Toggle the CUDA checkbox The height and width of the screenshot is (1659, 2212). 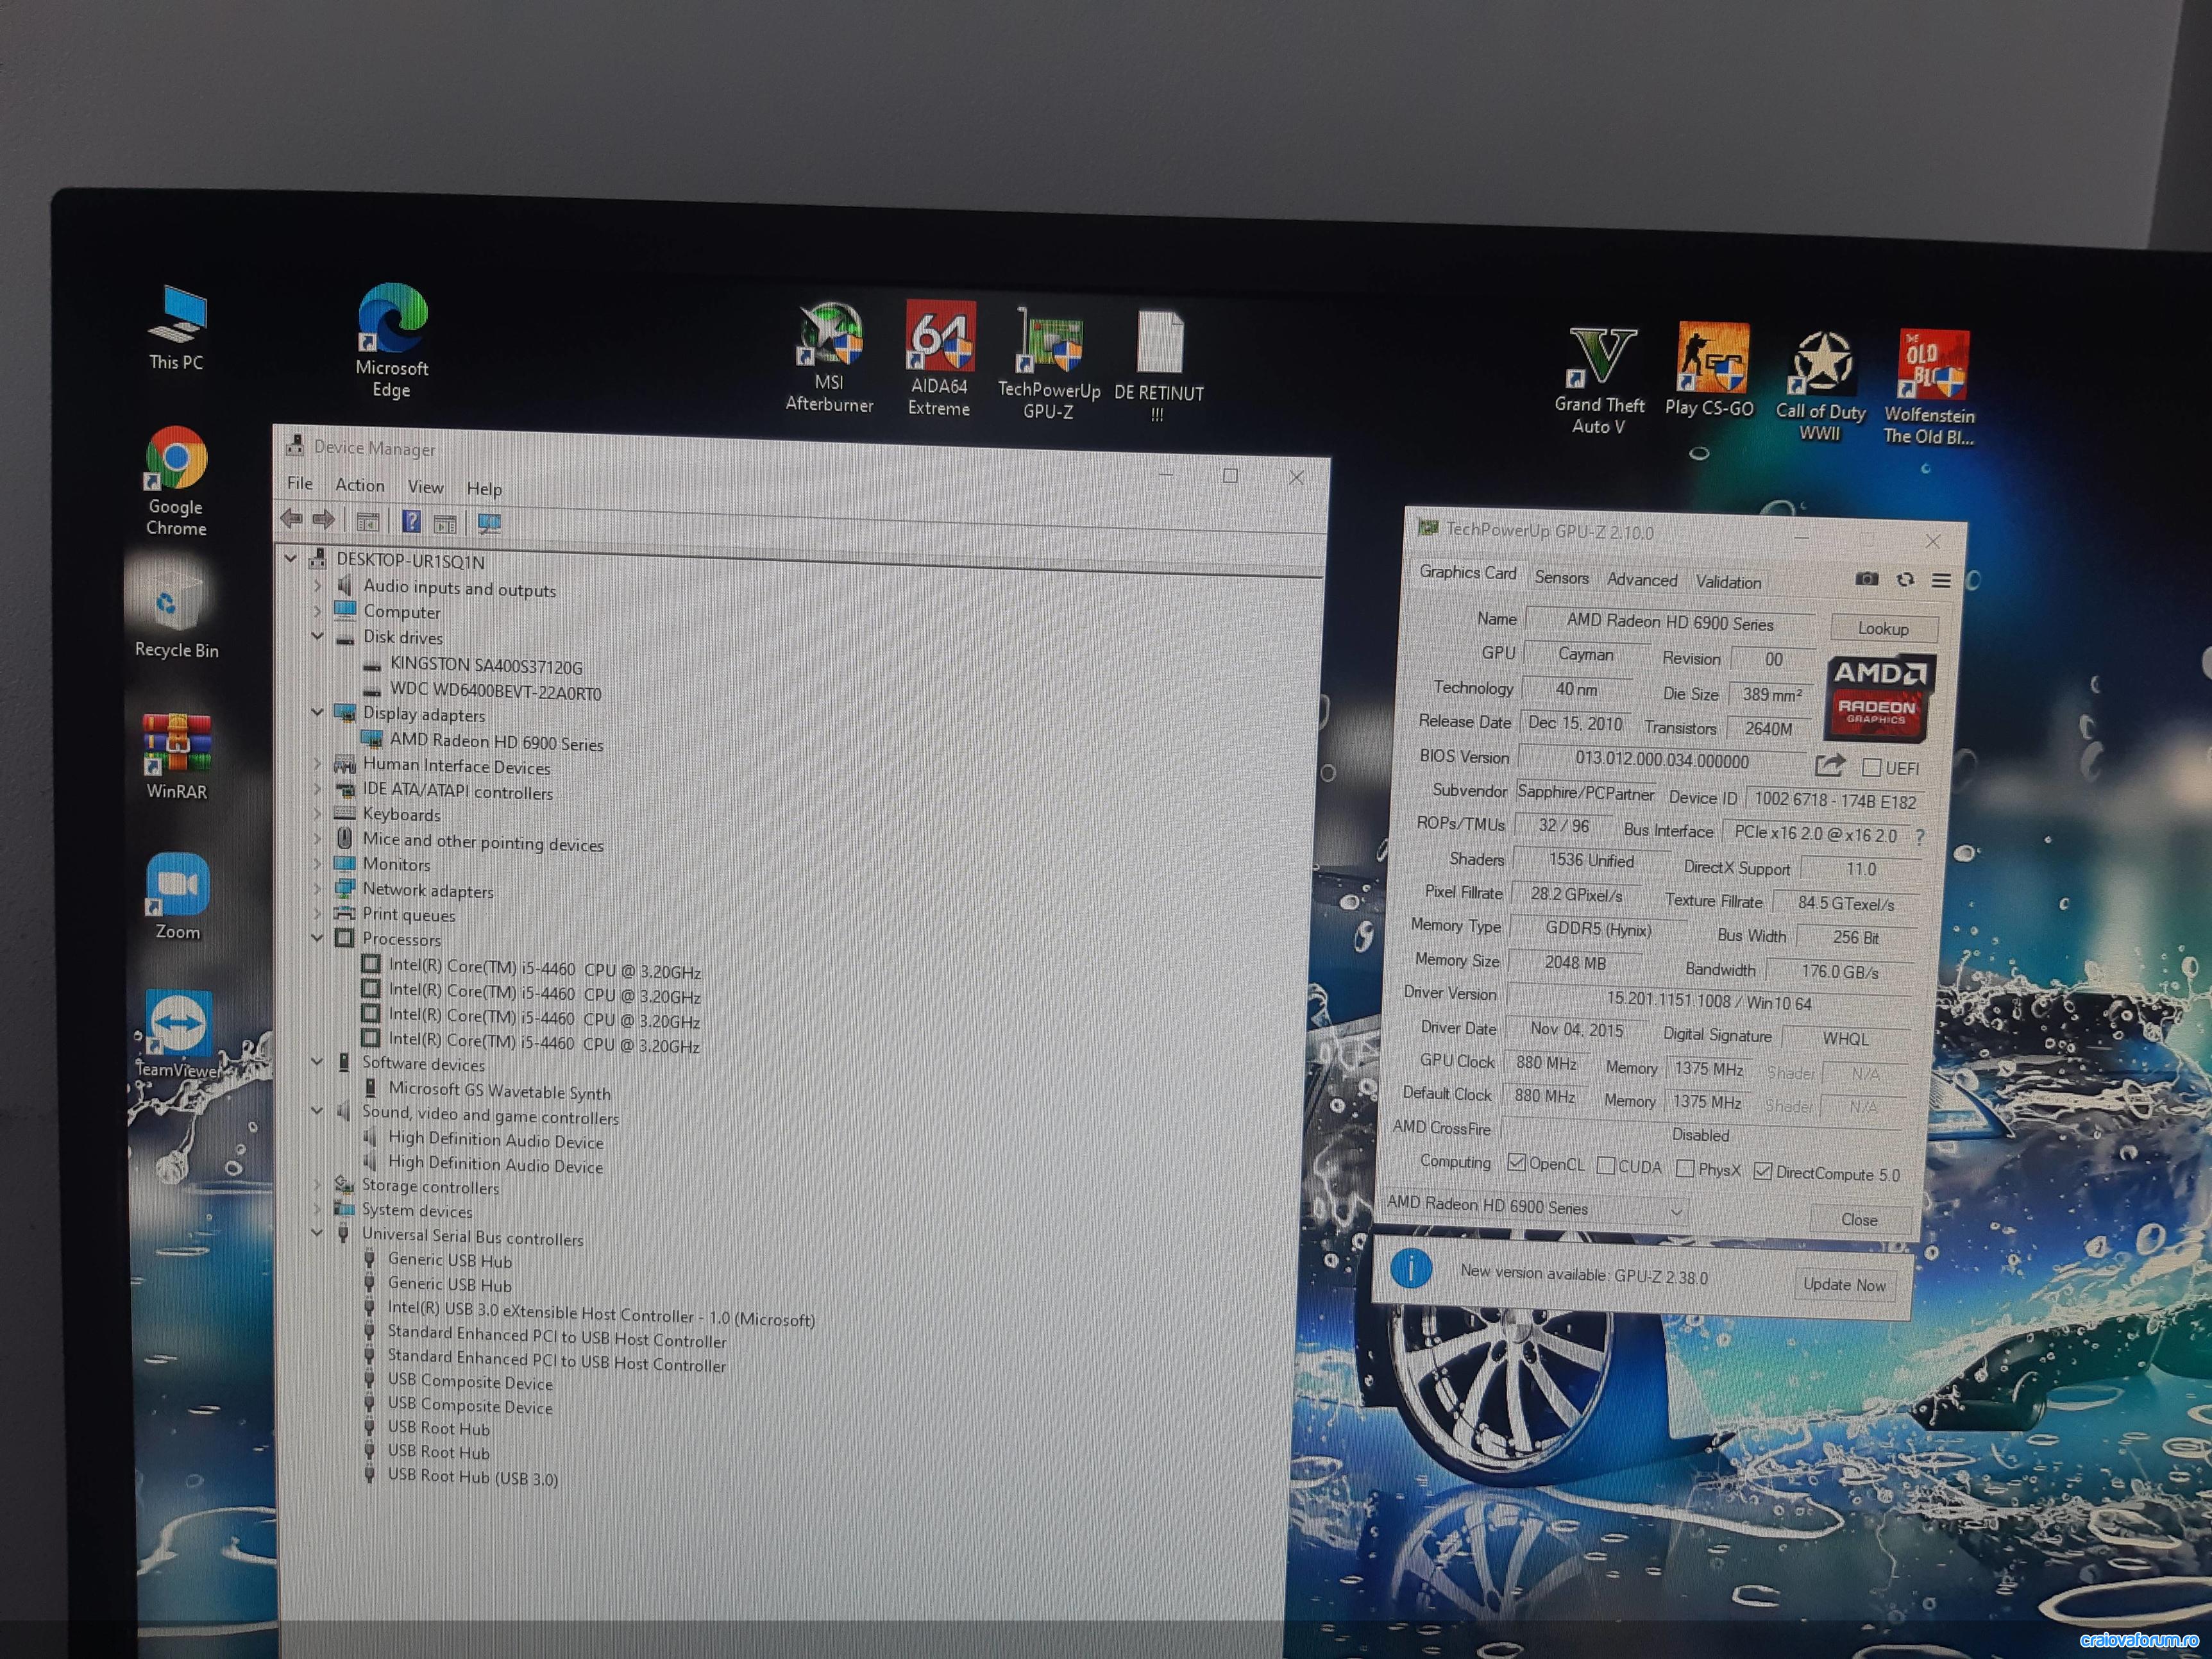coord(1606,1165)
